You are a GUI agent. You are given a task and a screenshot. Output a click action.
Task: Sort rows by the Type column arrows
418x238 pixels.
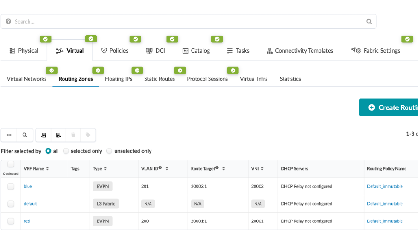pyautogui.click(x=105, y=169)
